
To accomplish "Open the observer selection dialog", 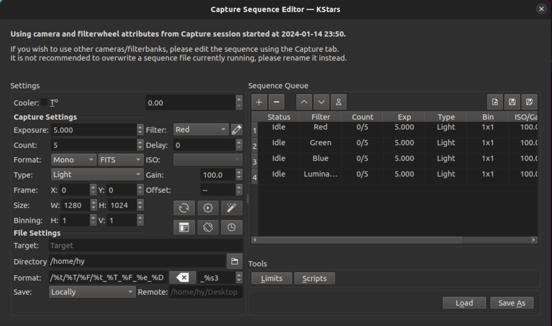I will click(339, 102).
